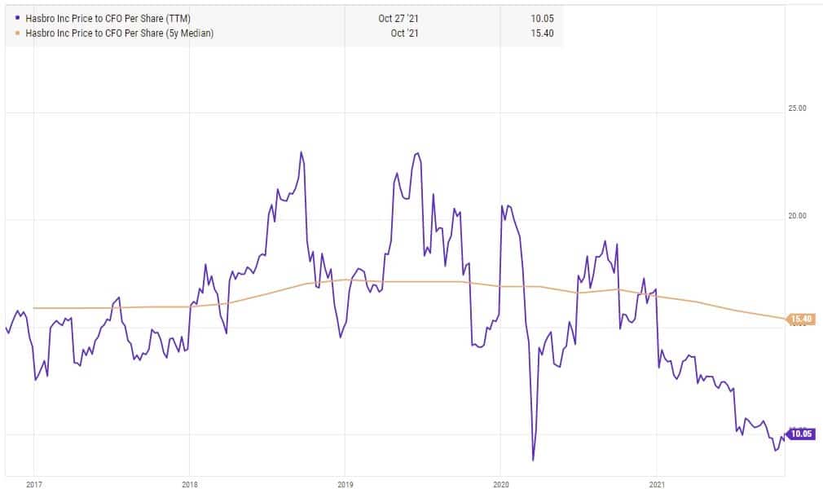Click the purple 10.05 end-of-line value tag
The height and width of the screenshot is (489, 823).
click(x=802, y=434)
